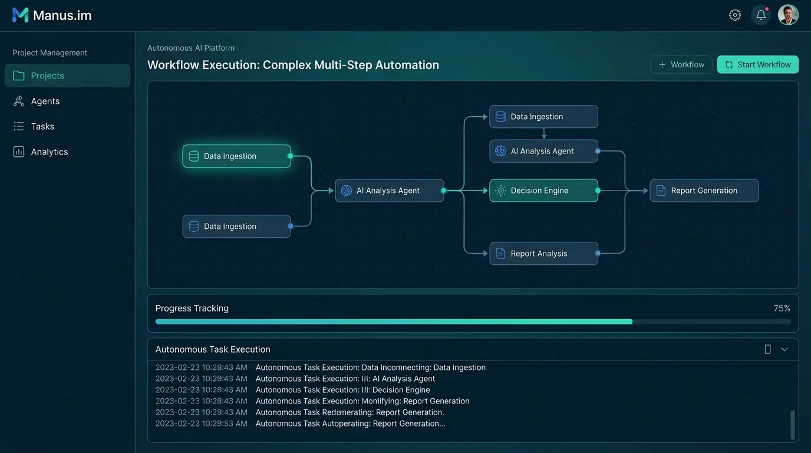Click the Report Analysis node icon
The image size is (811, 453).
click(x=500, y=254)
